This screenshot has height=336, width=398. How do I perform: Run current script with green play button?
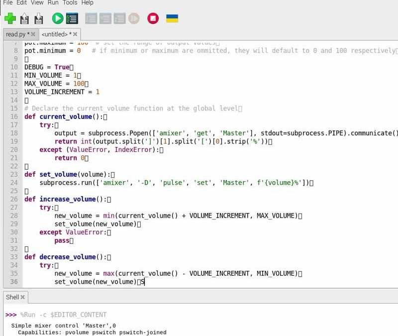pos(58,18)
